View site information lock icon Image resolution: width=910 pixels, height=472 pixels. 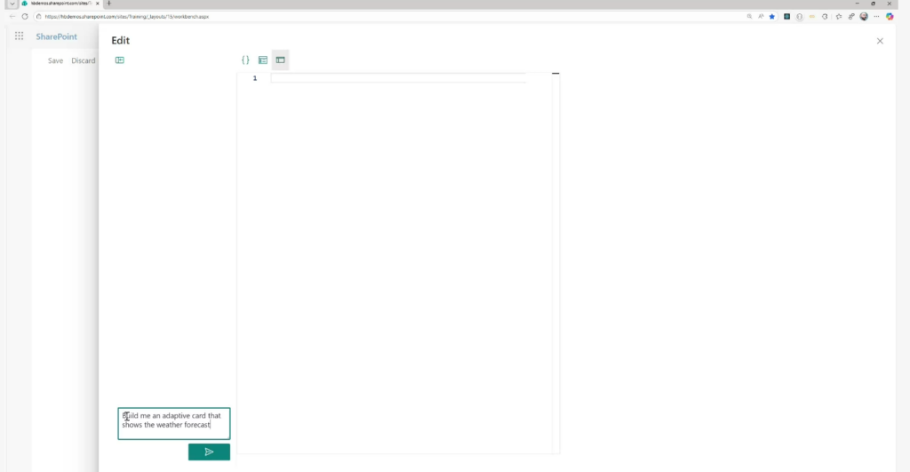click(39, 16)
